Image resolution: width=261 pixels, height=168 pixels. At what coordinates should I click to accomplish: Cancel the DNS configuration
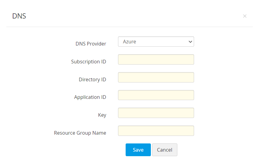(x=165, y=150)
